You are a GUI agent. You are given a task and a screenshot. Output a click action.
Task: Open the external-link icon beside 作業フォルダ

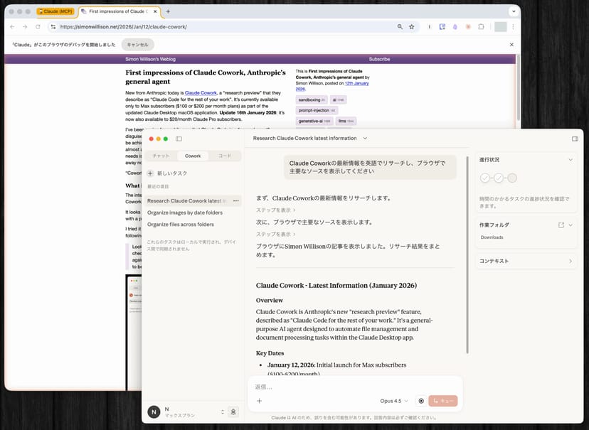(561, 225)
